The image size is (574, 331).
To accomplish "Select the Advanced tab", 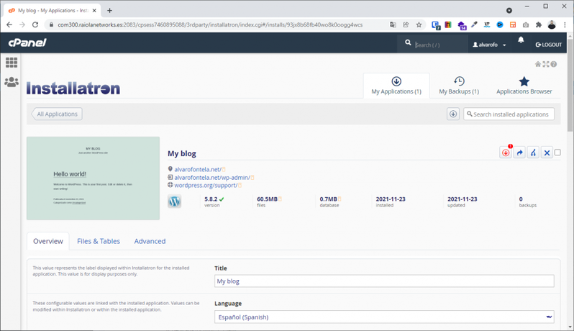I will click(x=150, y=241).
